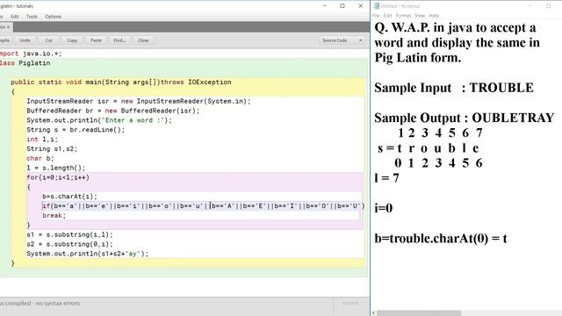Open Notepad Format menu
562x316 pixels.
pyautogui.click(x=403, y=16)
